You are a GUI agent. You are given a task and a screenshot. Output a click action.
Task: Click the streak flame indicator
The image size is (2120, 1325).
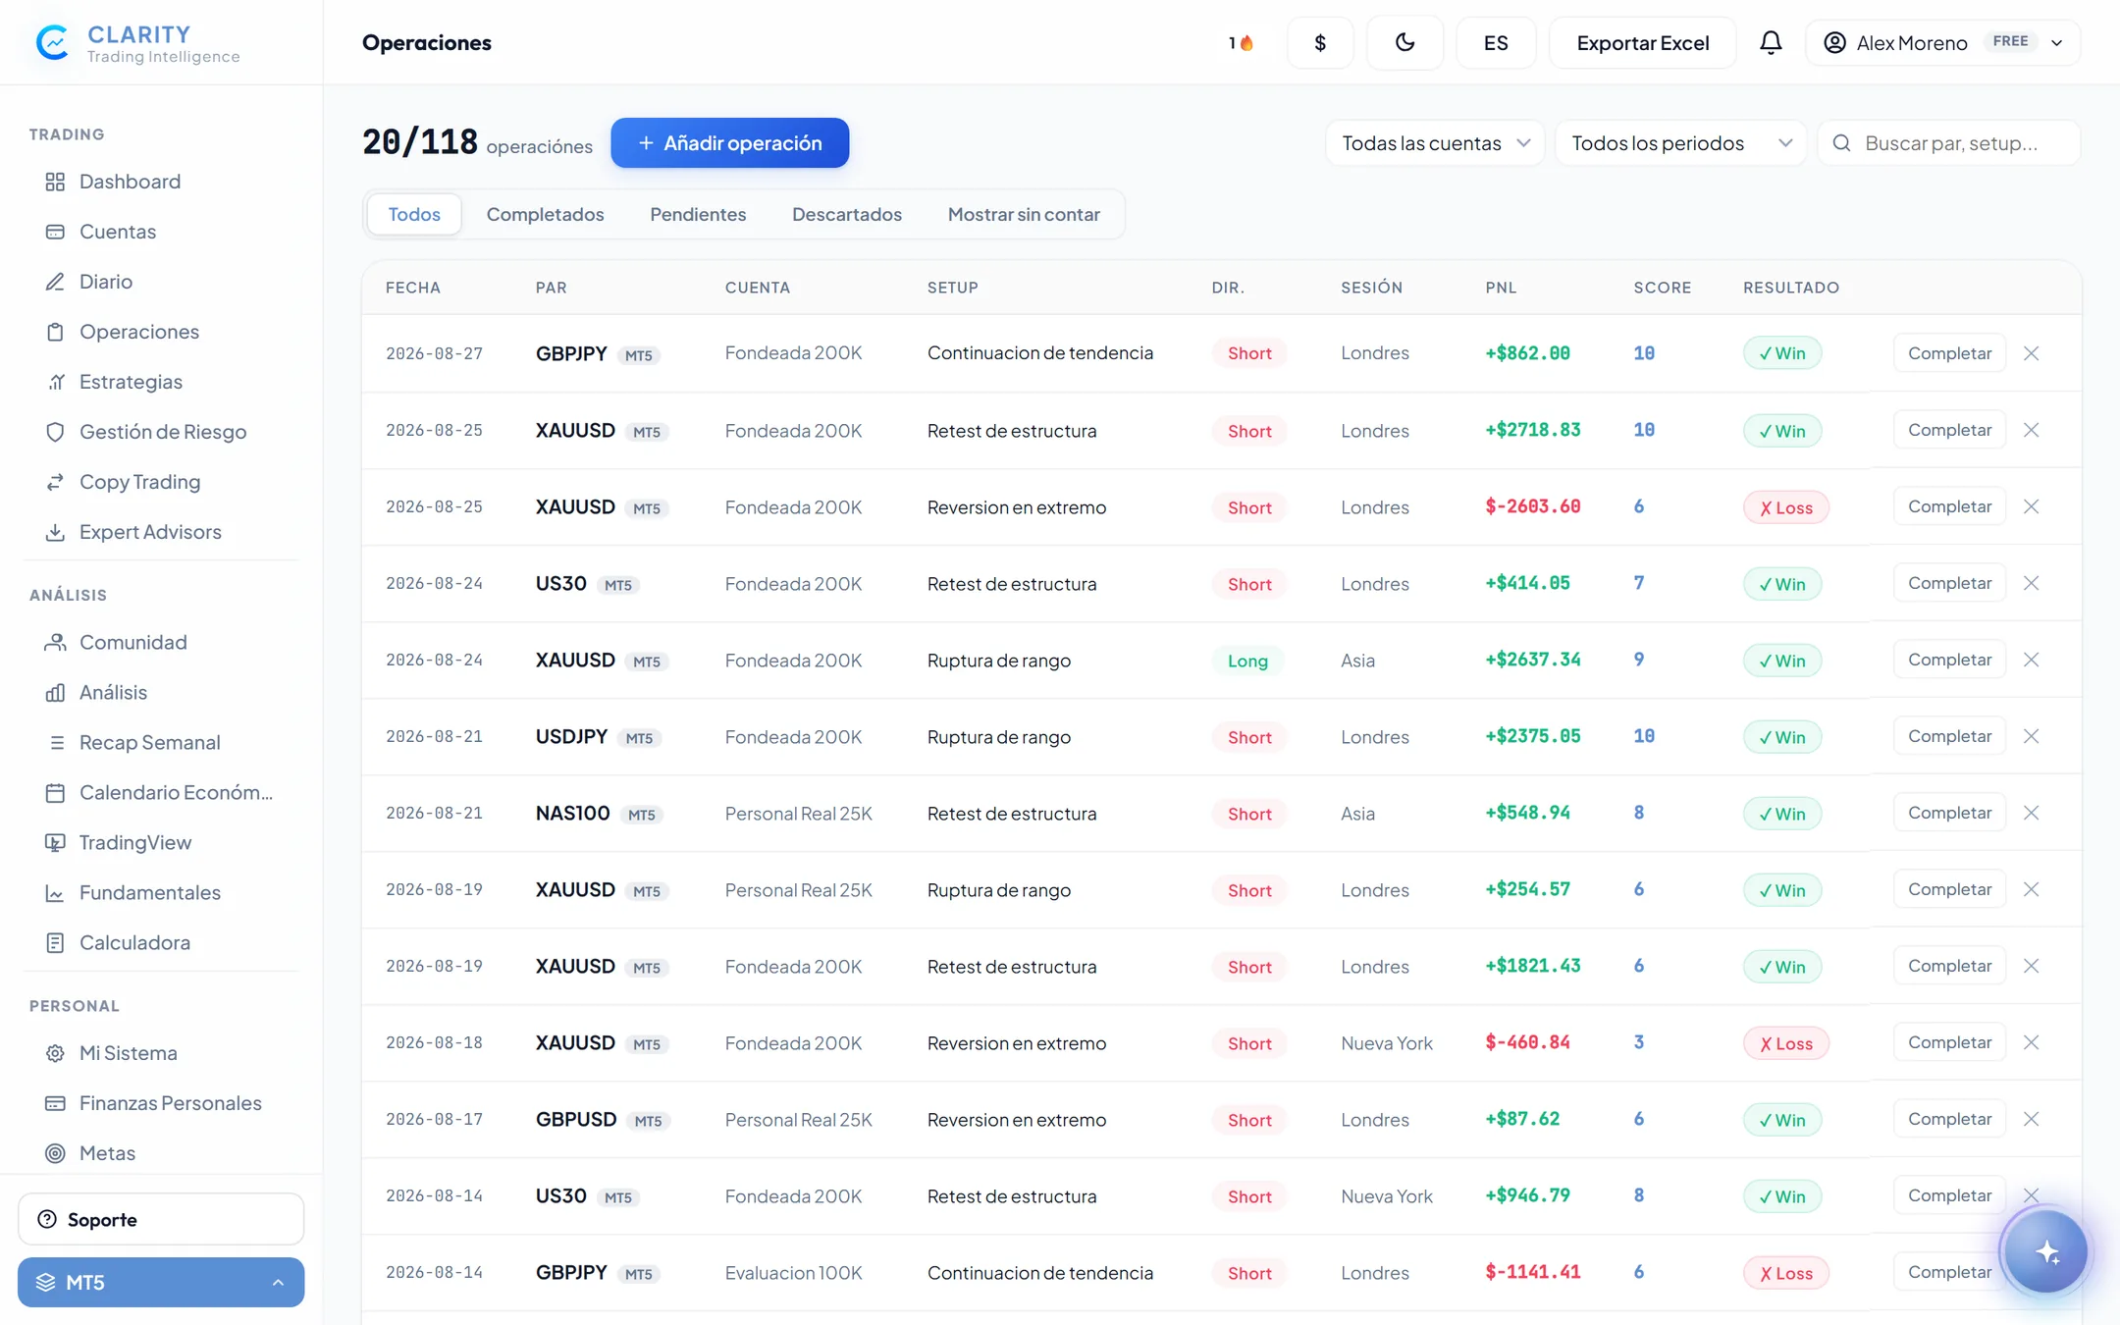[x=1241, y=43]
